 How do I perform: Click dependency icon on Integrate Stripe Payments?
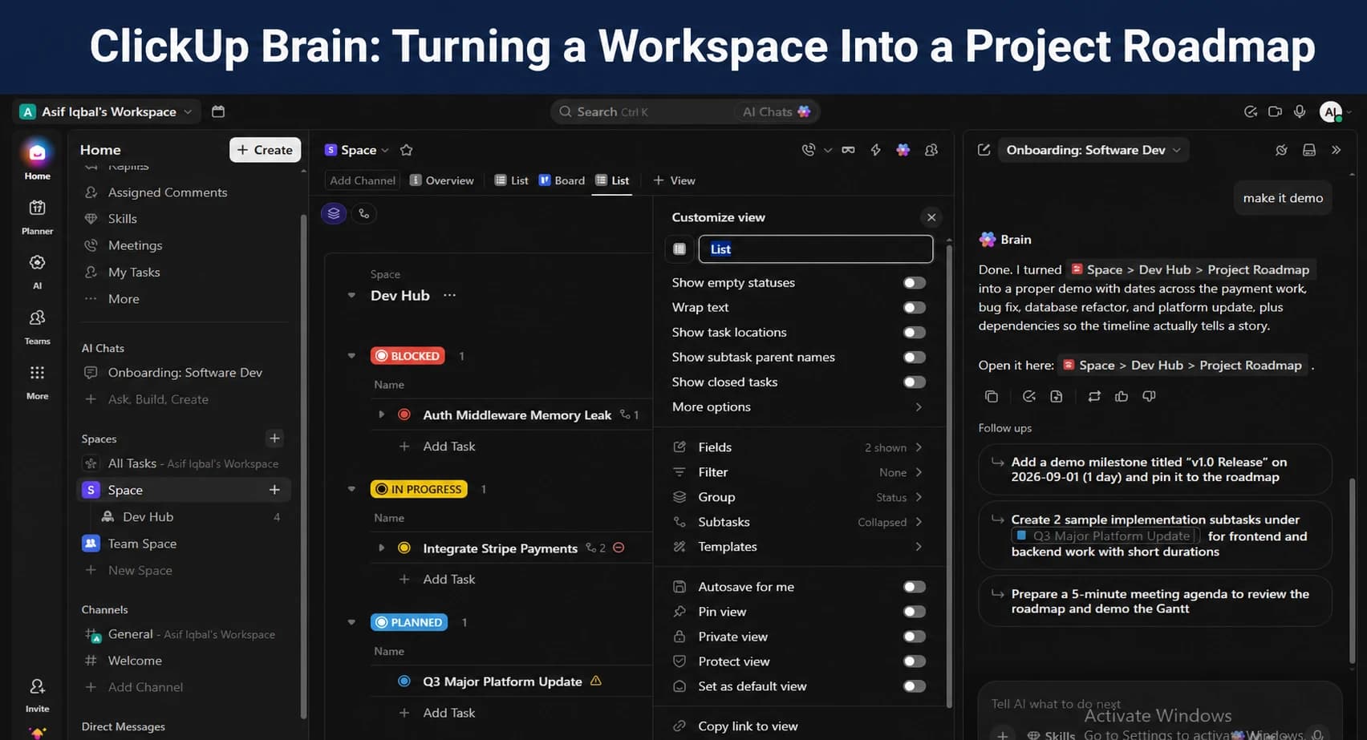click(619, 548)
